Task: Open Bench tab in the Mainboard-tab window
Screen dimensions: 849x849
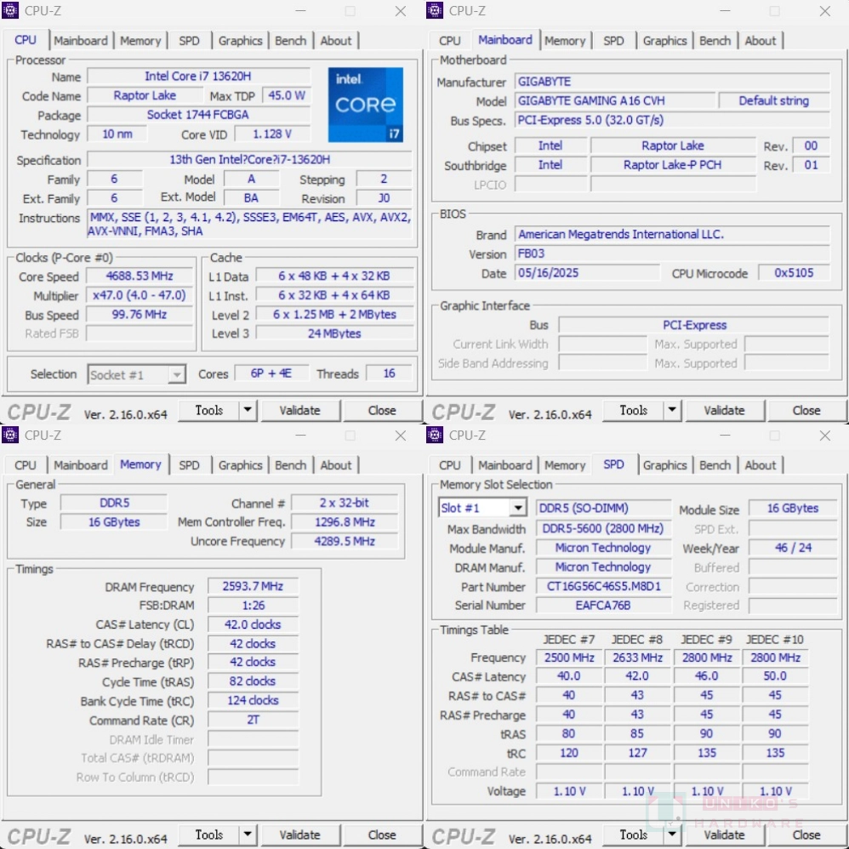Action: coord(715,41)
